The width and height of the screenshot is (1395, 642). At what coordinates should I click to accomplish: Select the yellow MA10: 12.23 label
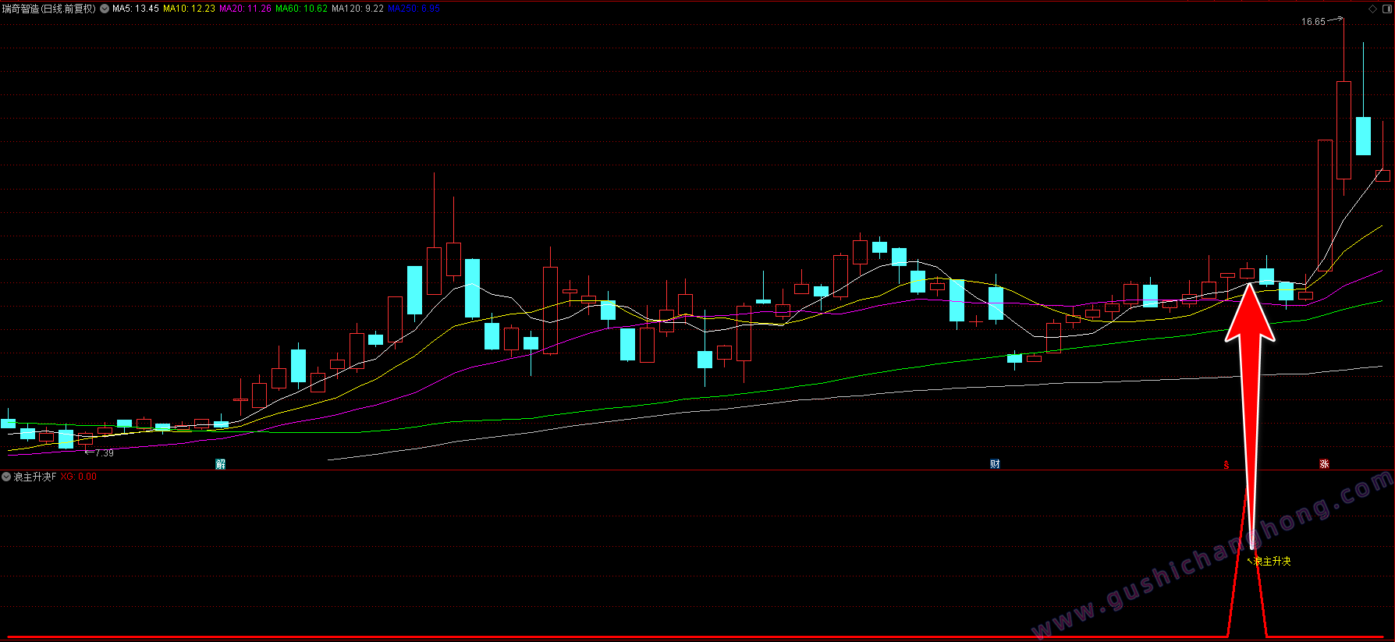(x=189, y=9)
